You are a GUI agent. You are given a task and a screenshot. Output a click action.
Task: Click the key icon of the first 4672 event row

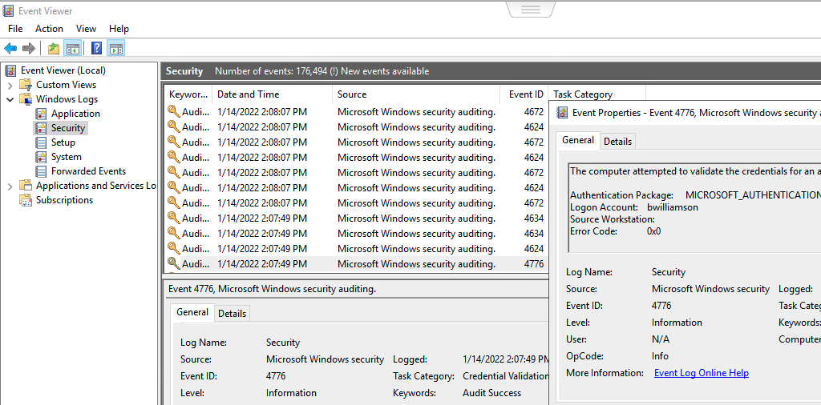(x=173, y=111)
